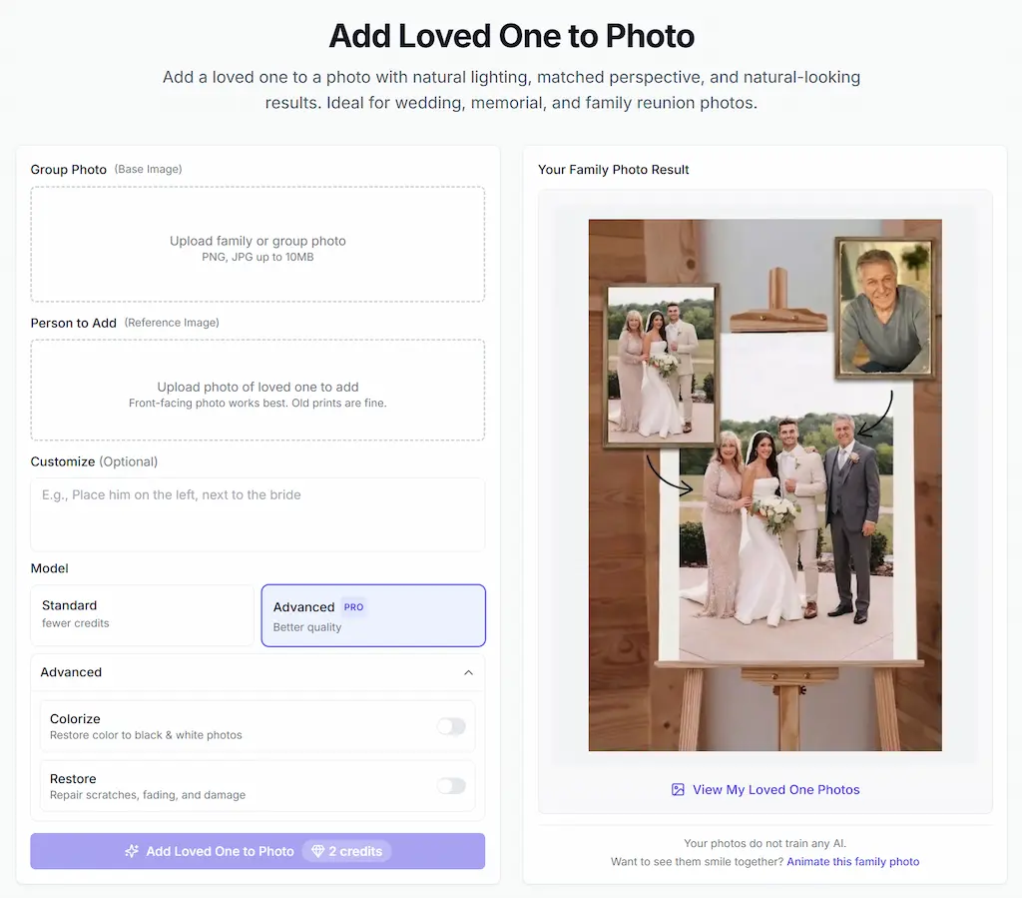This screenshot has height=898, width=1022.
Task: Click the family photo result preview image
Action: 766,485
